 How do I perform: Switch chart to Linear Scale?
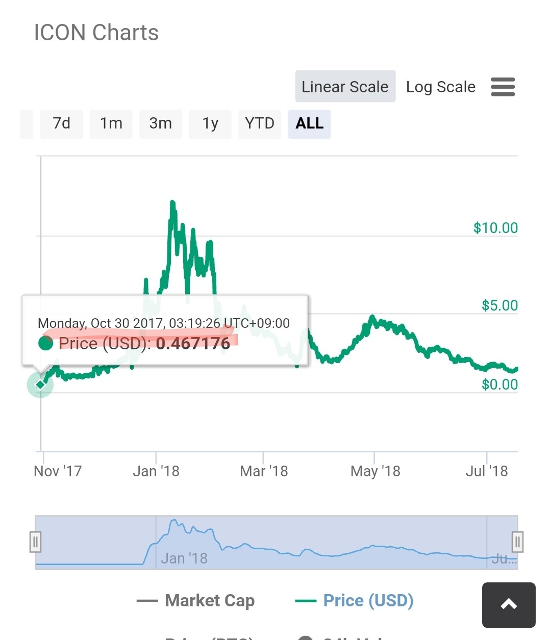(x=345, y=87)
